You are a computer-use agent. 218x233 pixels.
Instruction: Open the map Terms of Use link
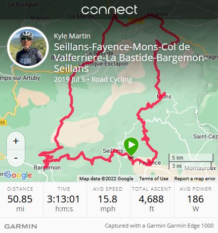coord(154,179)
